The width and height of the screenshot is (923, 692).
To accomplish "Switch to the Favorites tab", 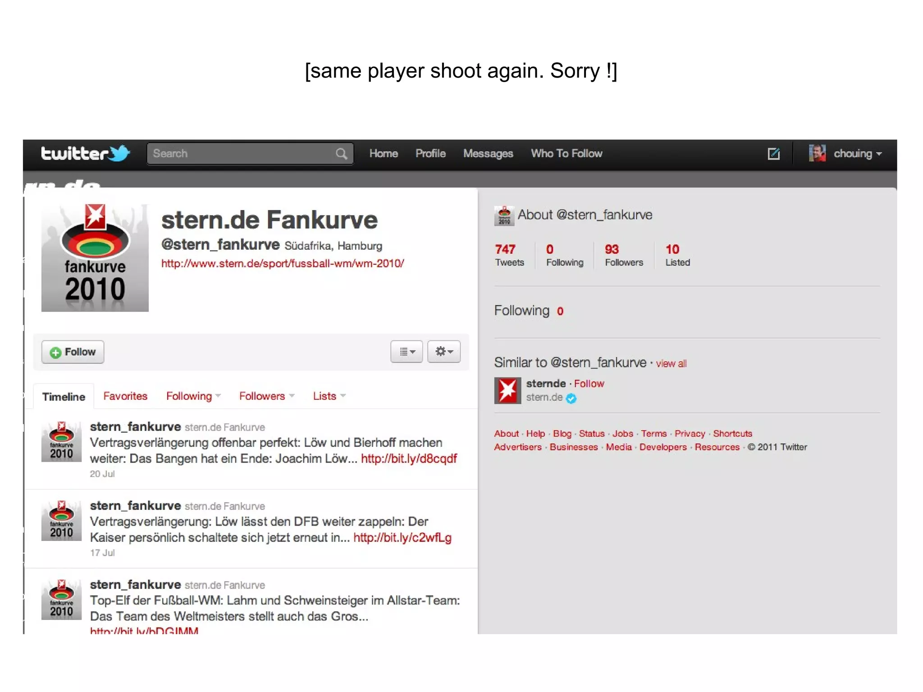I will point(125,396).
